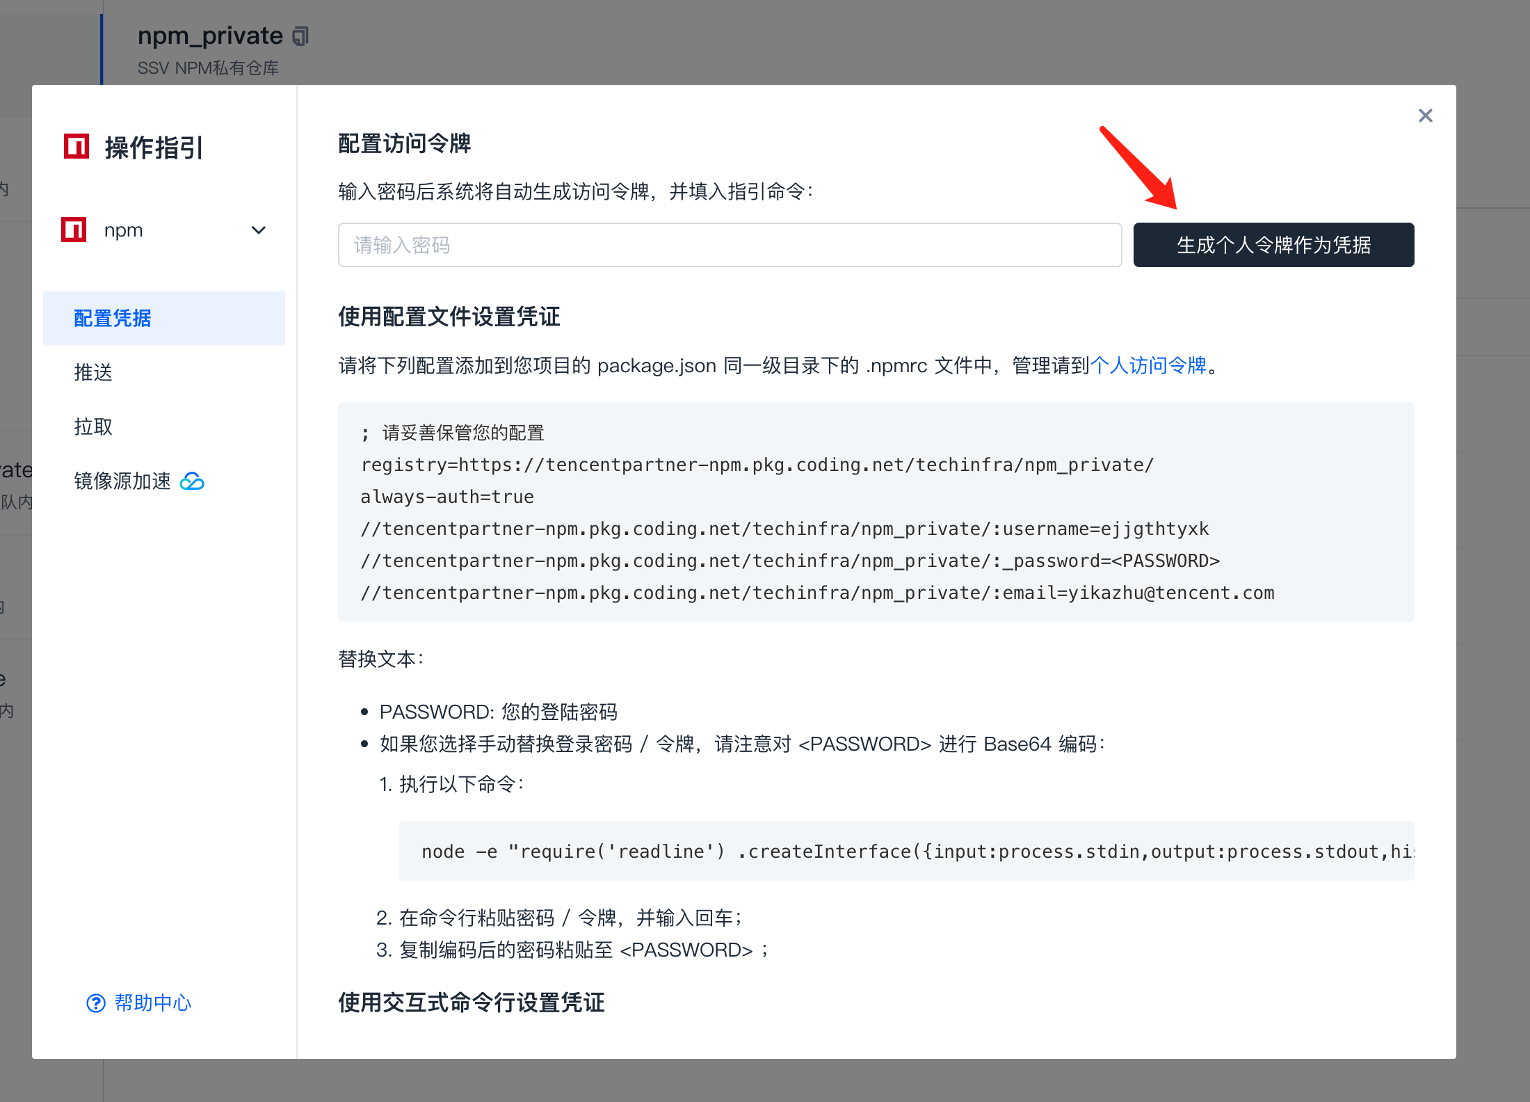
Task: Open the 帮助中心 link
Action: pos(153,1003)
